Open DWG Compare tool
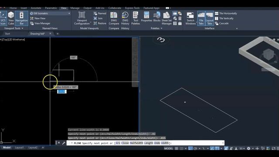Viewport: 279px width, 157px height. [114, 18]
